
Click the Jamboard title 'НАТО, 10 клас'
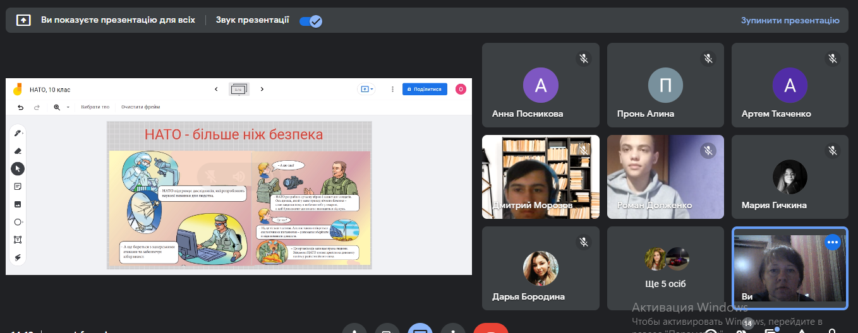point(50,90)
